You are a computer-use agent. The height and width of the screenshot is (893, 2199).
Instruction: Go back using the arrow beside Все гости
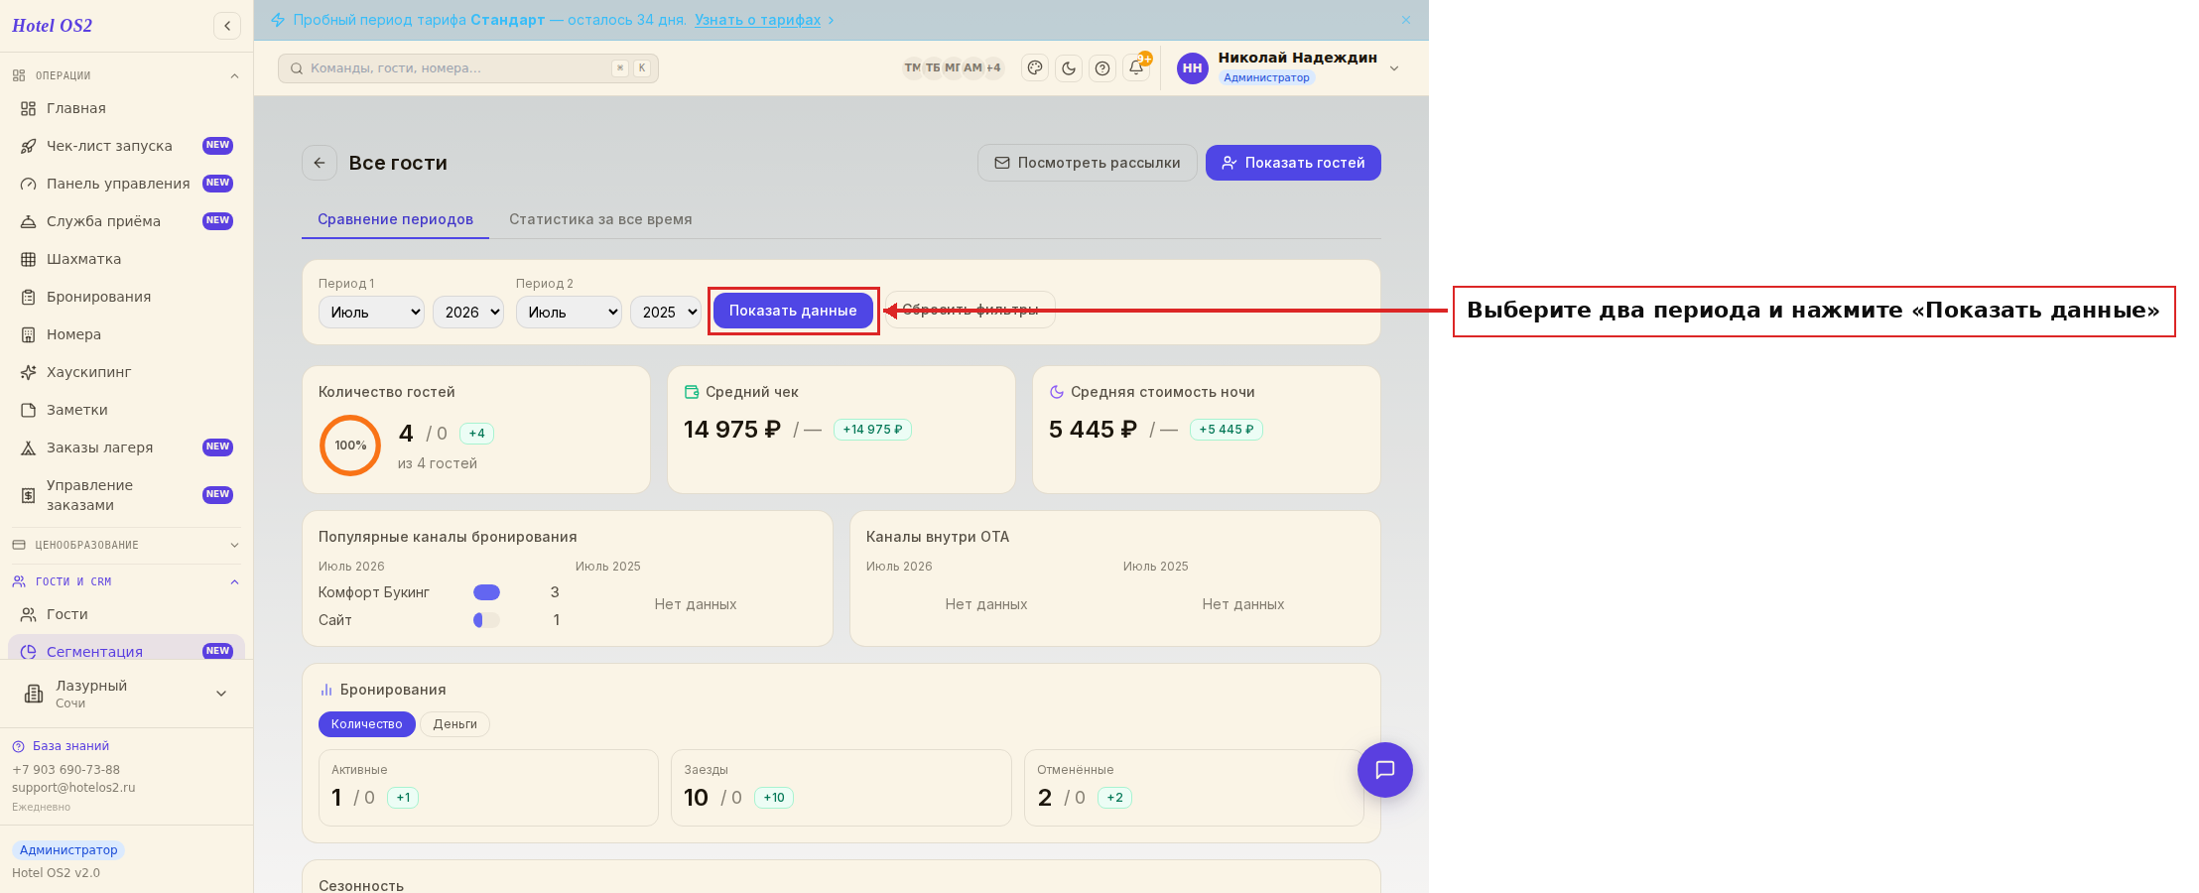pyautogui.click(x=320, y=163)
